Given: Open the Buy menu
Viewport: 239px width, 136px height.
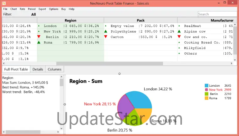Looking at the screenshot, I should (63, 9).
